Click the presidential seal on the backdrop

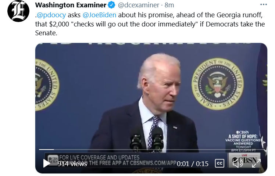tap(218, 84)
